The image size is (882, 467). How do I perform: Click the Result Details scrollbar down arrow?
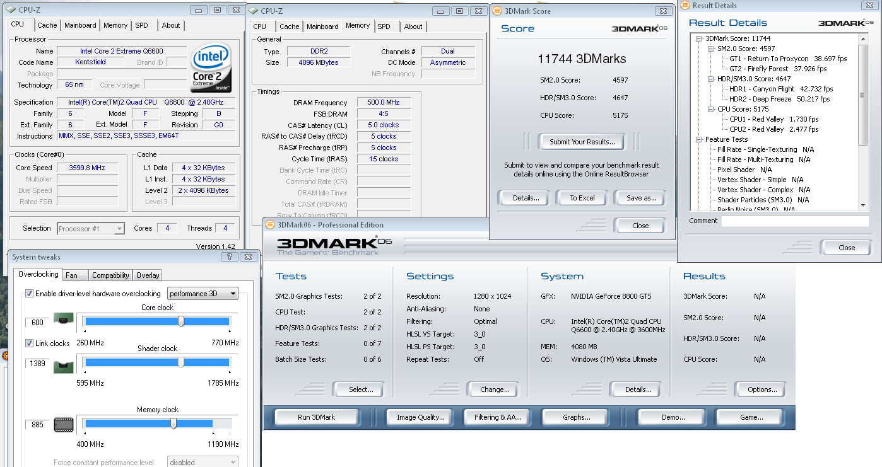(x=863, y=205)
